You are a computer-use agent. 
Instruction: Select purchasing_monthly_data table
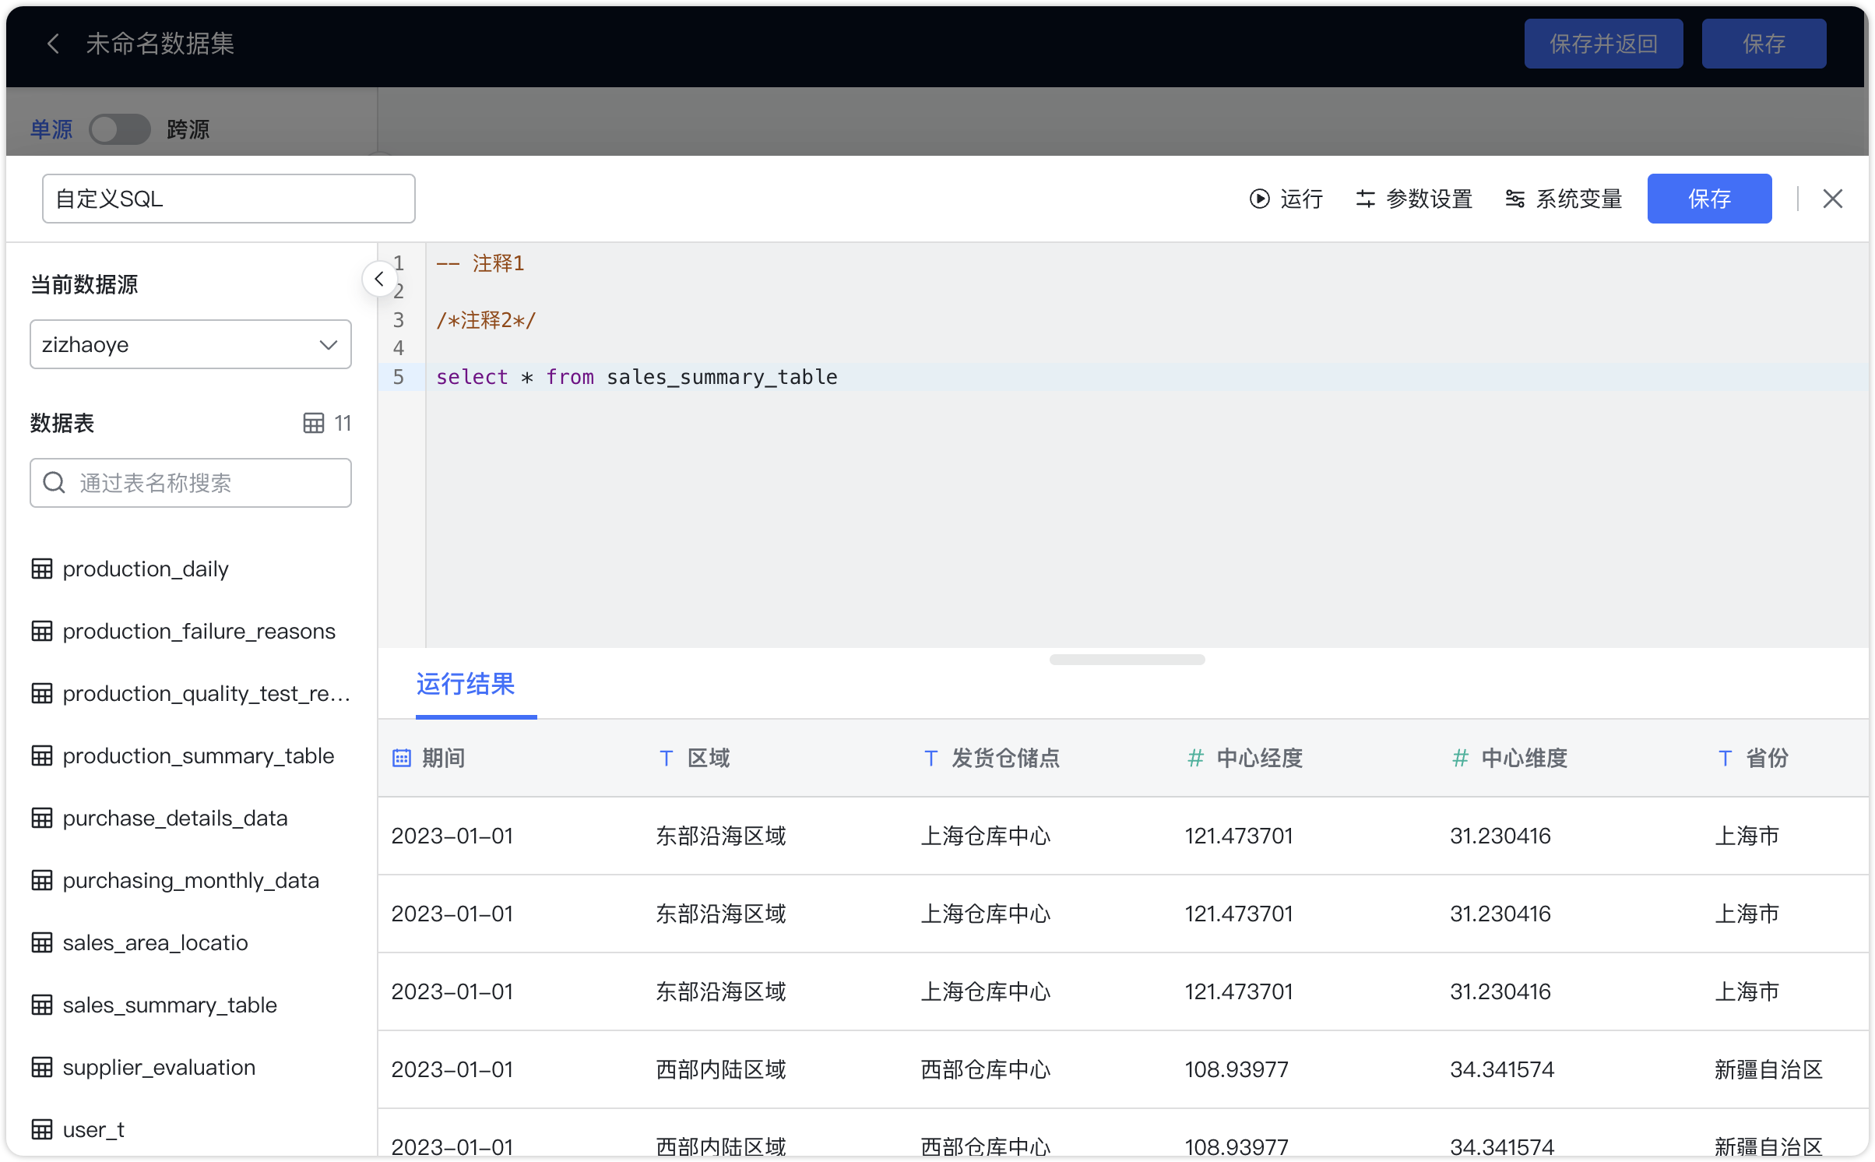click(x=191, y=880)
